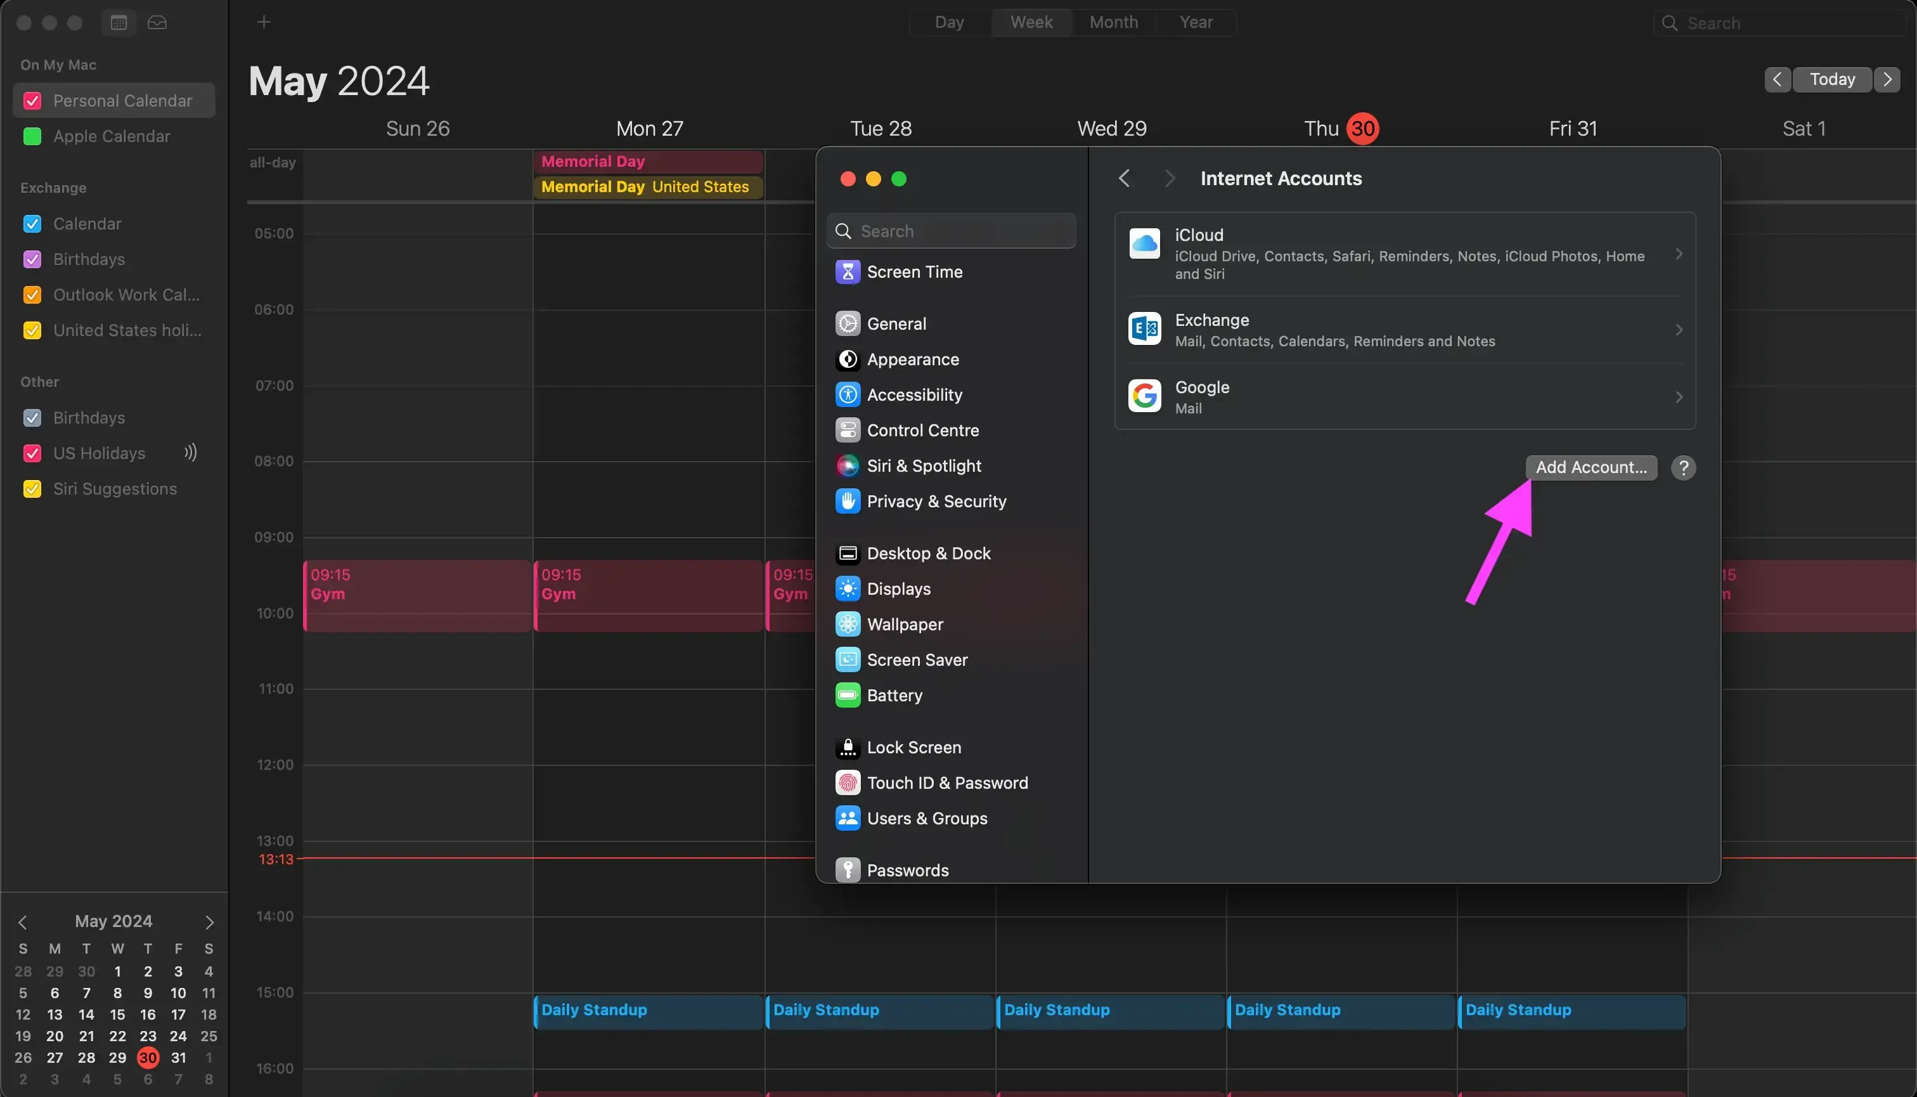The height and width of the screenshot is (1097, 1917).
Task: Uncheck Siri Suggestions
Action: pyautogui.click(x=32, y=488)
